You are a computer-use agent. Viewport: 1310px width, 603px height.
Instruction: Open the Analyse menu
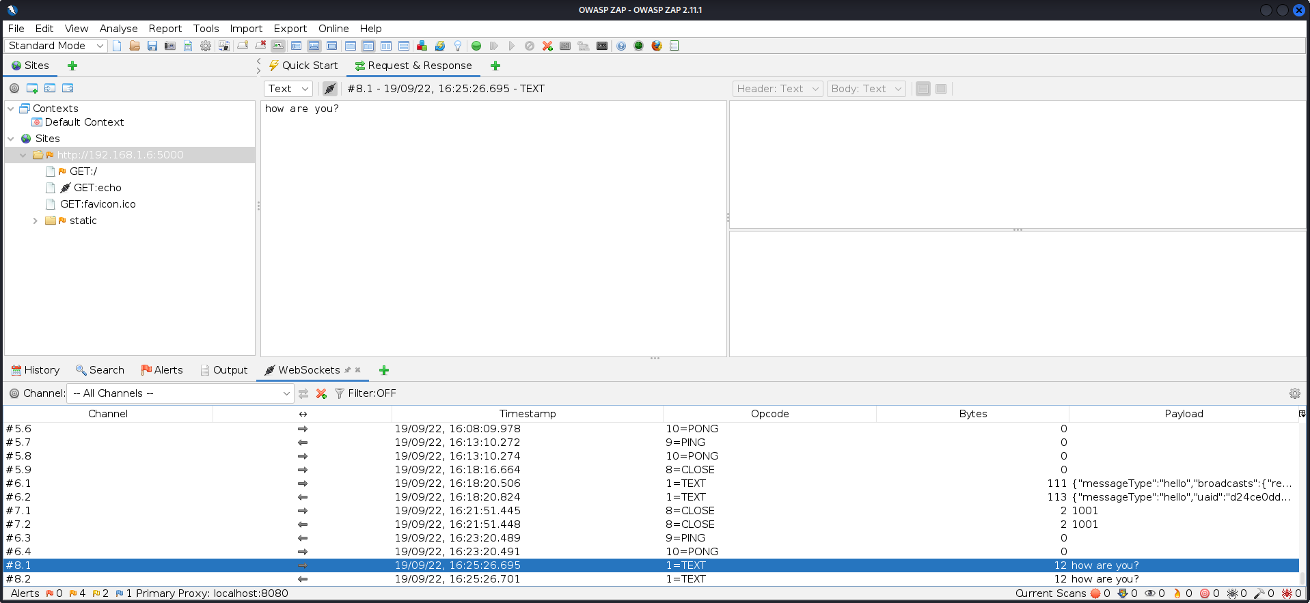point(118,29)
